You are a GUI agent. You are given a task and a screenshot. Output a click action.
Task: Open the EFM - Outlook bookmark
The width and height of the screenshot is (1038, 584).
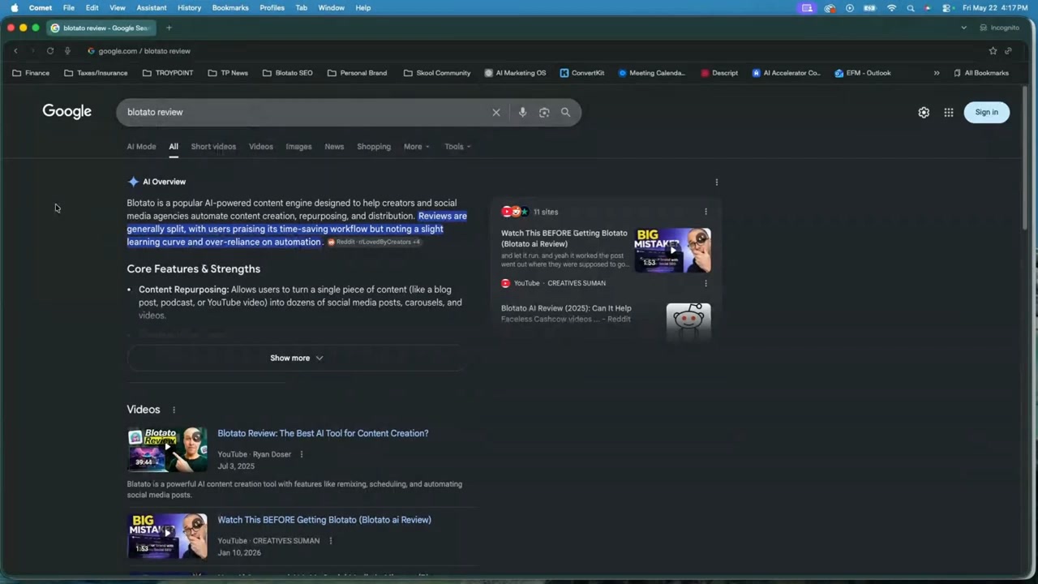pyautogui.click(x=863, y=73)
